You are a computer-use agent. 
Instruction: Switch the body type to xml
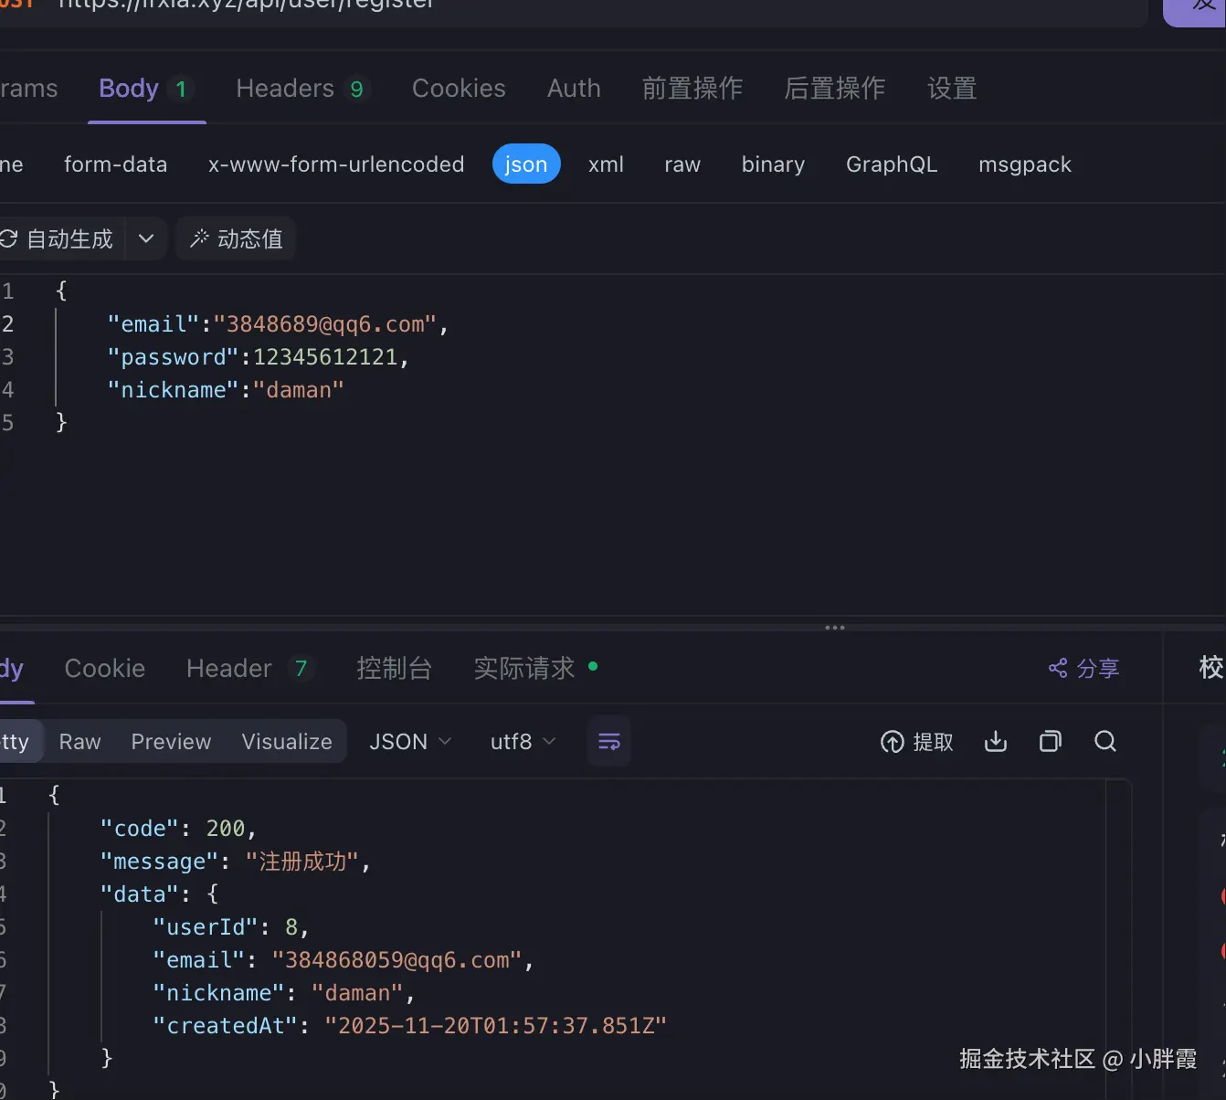[x=606, y=164]
